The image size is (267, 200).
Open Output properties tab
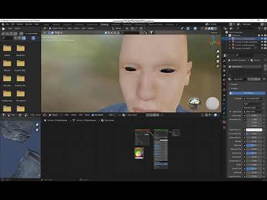point(224,71)
